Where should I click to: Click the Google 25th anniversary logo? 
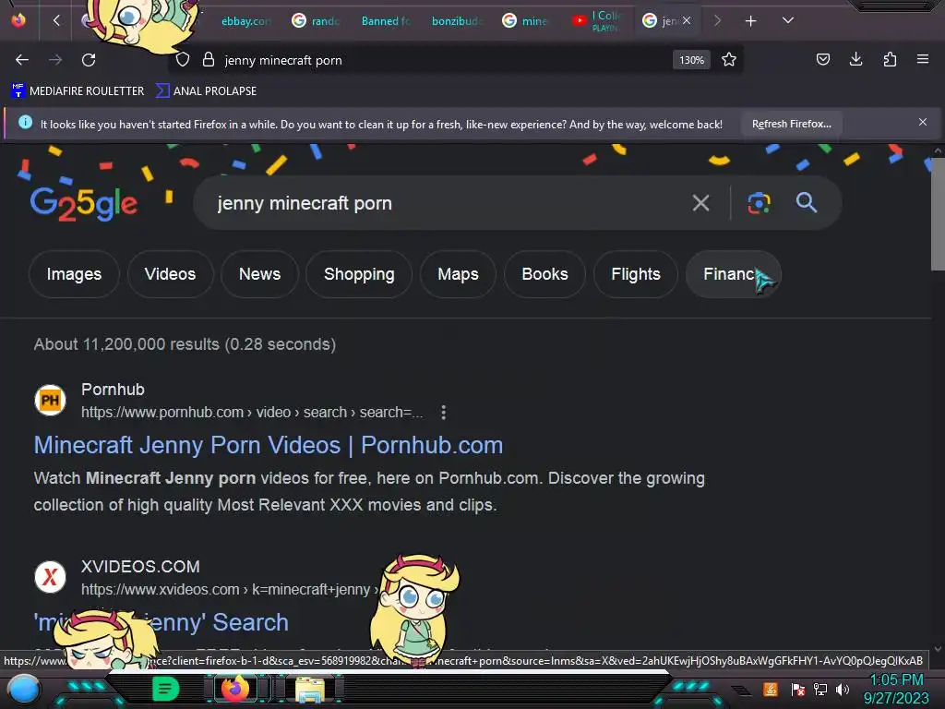pos(84,204)
